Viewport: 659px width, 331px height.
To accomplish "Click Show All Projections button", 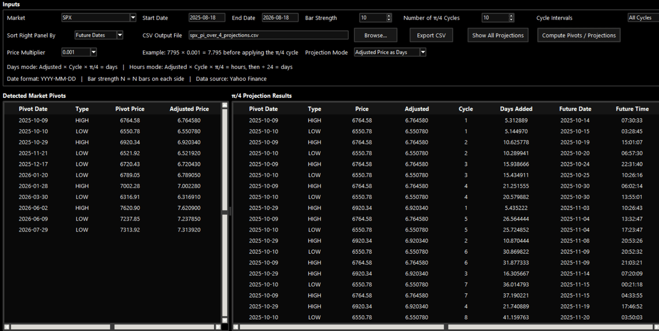I will [498, 35].
